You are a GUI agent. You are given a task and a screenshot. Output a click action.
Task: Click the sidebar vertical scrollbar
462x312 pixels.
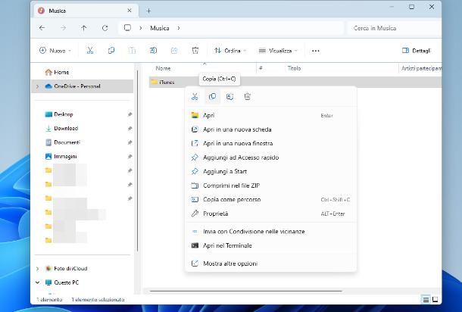(137, 161)
